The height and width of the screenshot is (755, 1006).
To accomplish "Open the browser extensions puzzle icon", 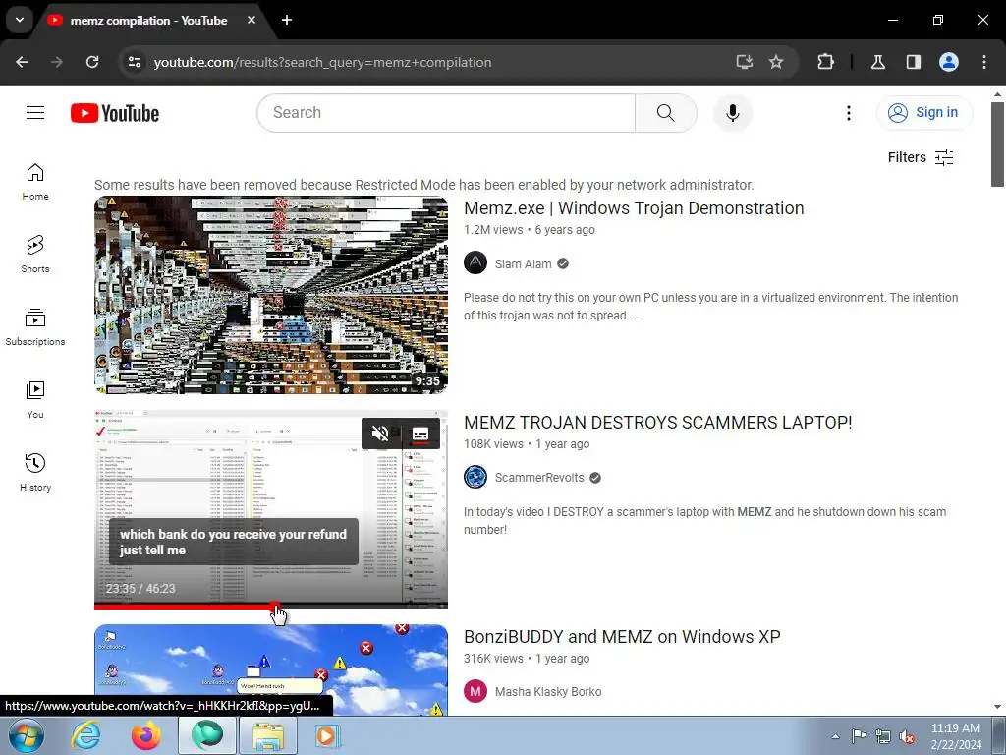I will click(x=825, y=62).
